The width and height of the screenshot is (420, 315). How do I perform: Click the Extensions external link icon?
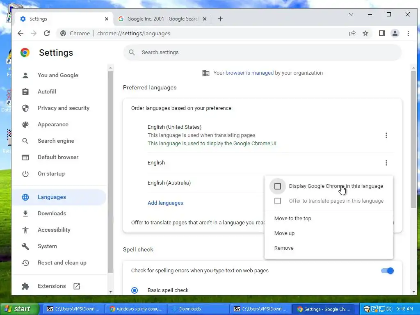(x=77, y=286)
